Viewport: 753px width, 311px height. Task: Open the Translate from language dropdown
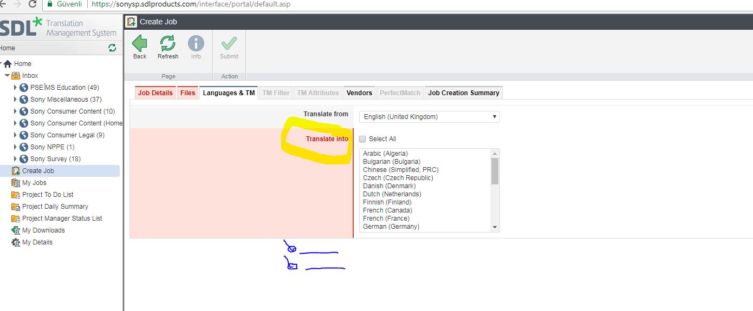pyautogui.click(x=430, y=117)
